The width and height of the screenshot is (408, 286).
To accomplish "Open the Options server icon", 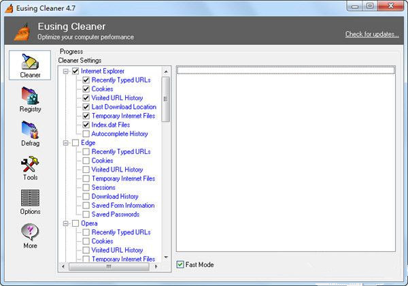I will click(x=30, y=197).
